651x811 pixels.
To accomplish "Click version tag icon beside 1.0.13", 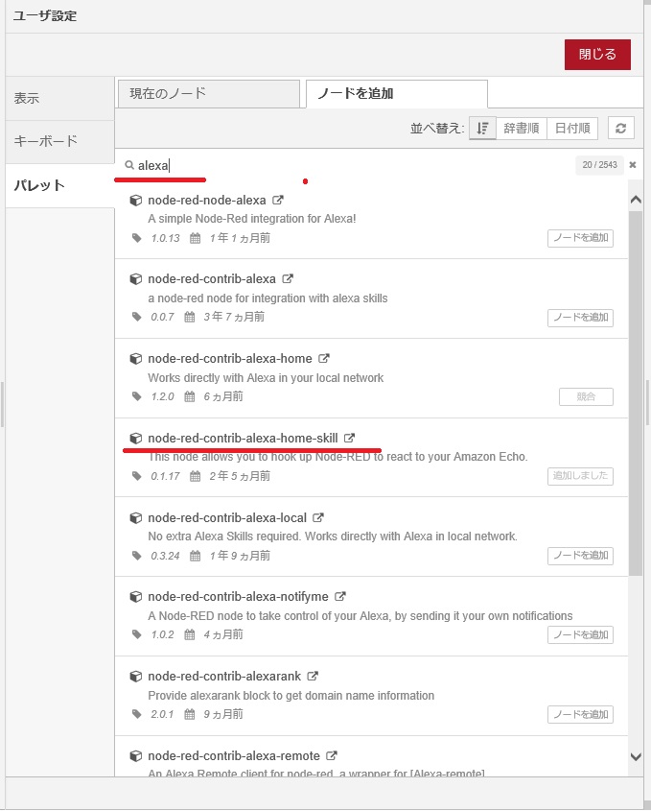I will coord(136,238).
